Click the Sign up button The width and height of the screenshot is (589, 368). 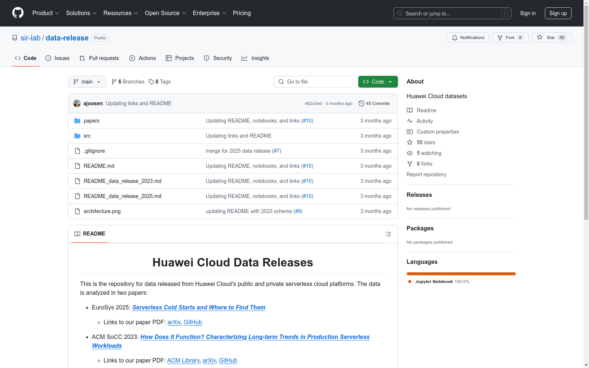pos(558,13)
